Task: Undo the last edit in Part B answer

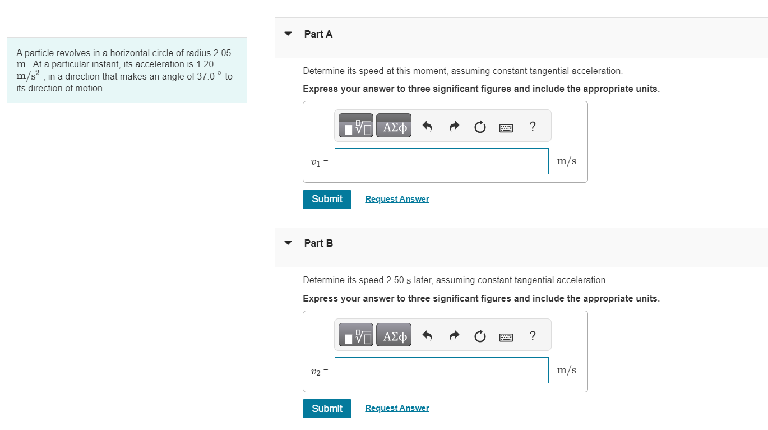Action: 427,335
